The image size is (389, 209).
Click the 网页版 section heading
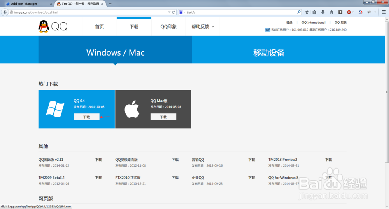click(x=46, y=199)
